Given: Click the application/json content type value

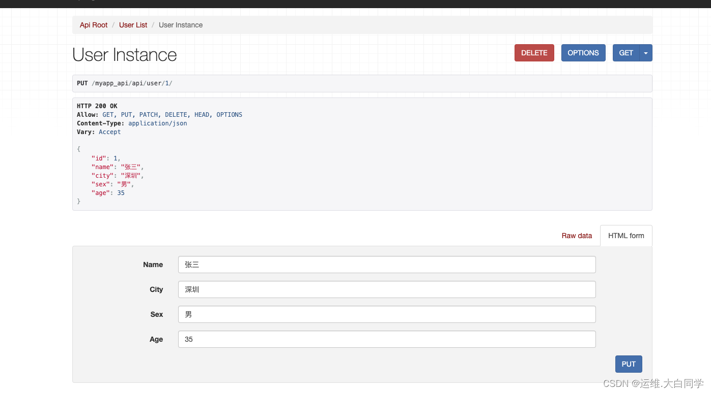Looking at the screenshot, I should (x=158, y=123).
